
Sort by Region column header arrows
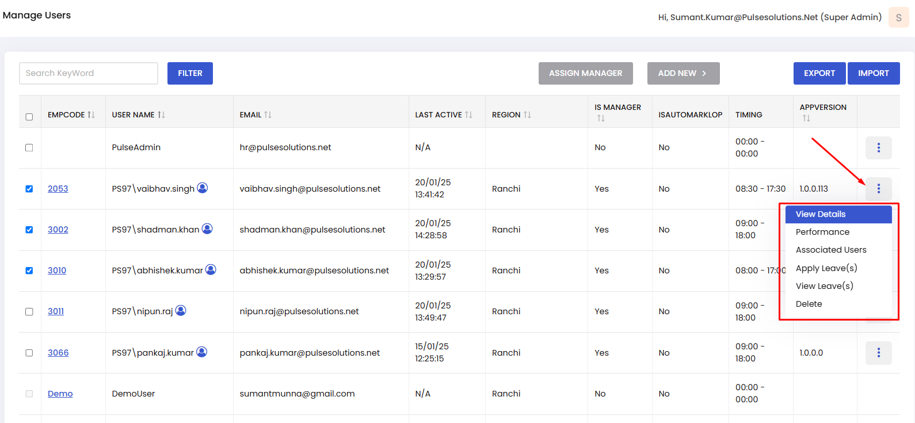tap(527, 115)
